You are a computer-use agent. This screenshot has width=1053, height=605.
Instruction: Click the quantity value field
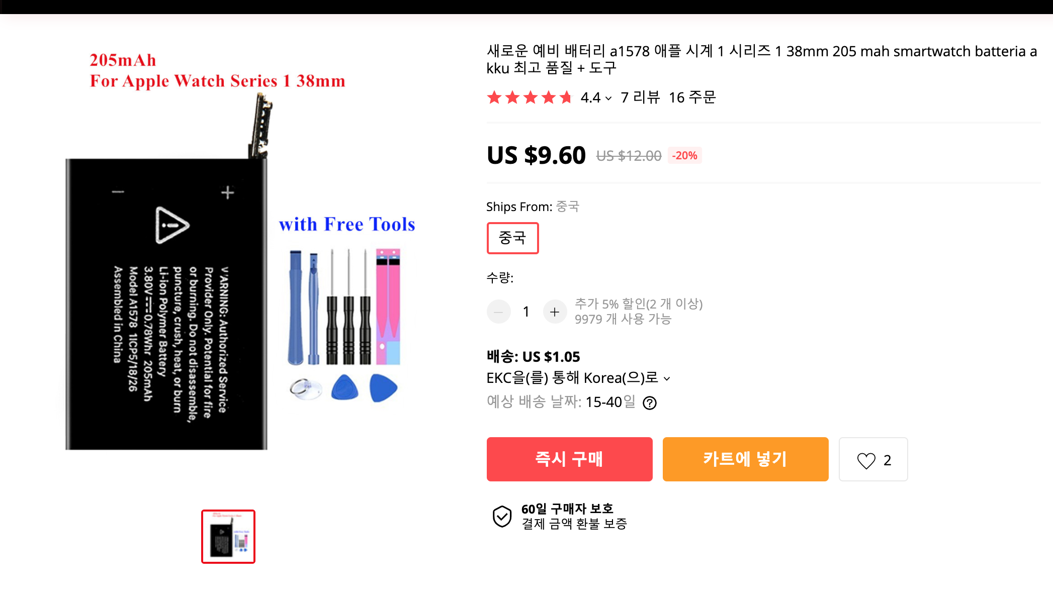(x=526, y=312)
